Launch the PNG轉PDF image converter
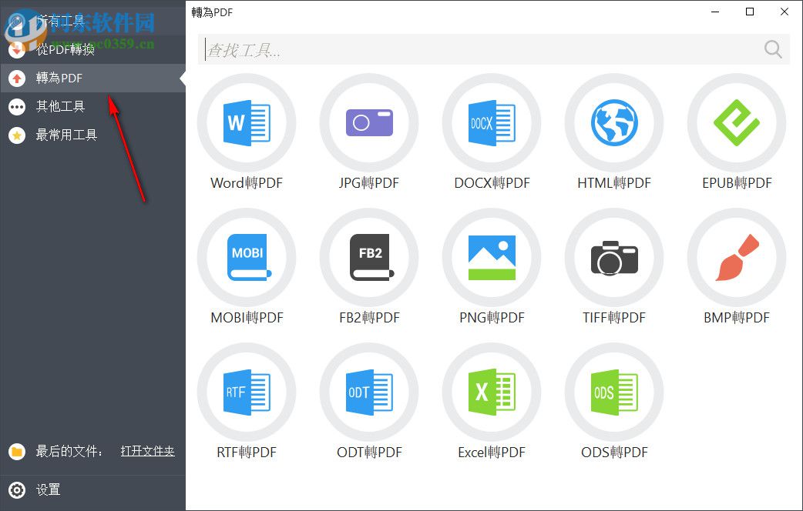 491,258
